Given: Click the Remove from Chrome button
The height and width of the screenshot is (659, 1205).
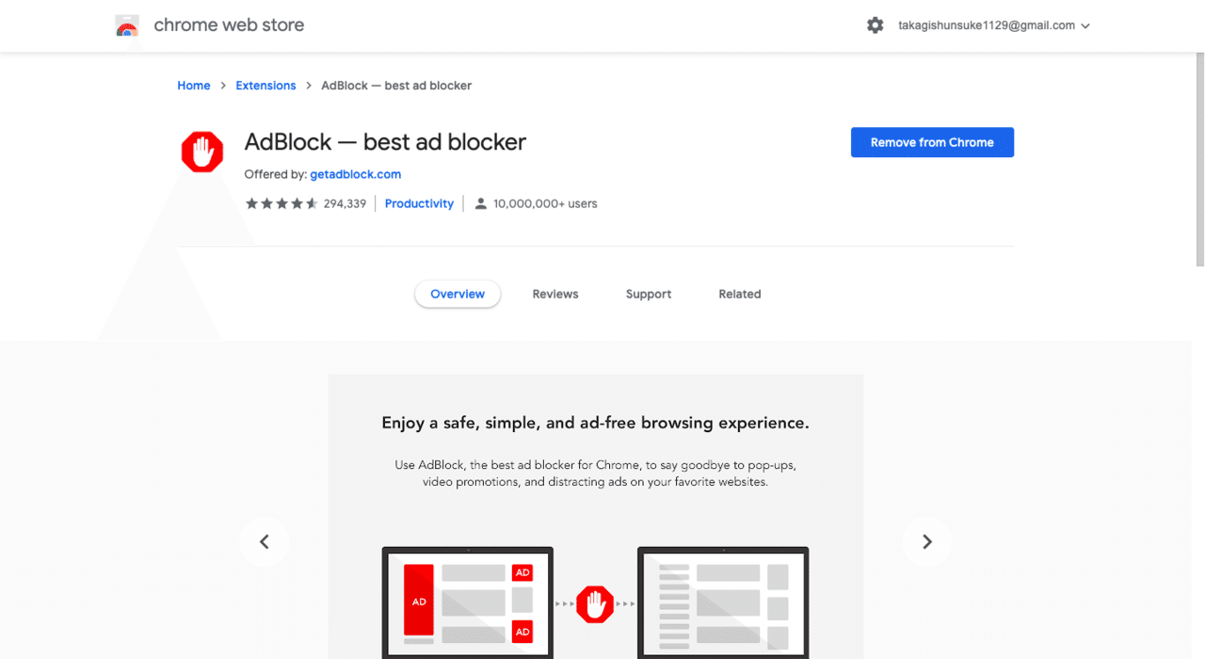Looking at the screenshot, I should 932,142.
